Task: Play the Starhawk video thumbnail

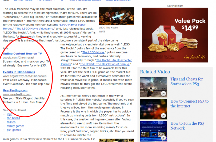Action: (153, 87)
